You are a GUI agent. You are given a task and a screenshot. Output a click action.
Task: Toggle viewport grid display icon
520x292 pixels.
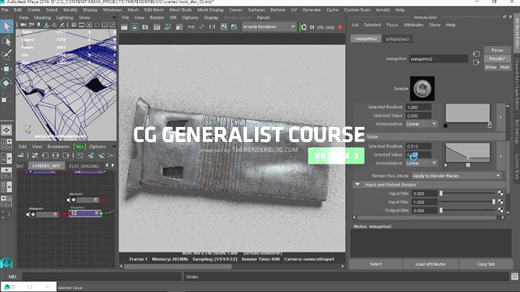(74, 25)
